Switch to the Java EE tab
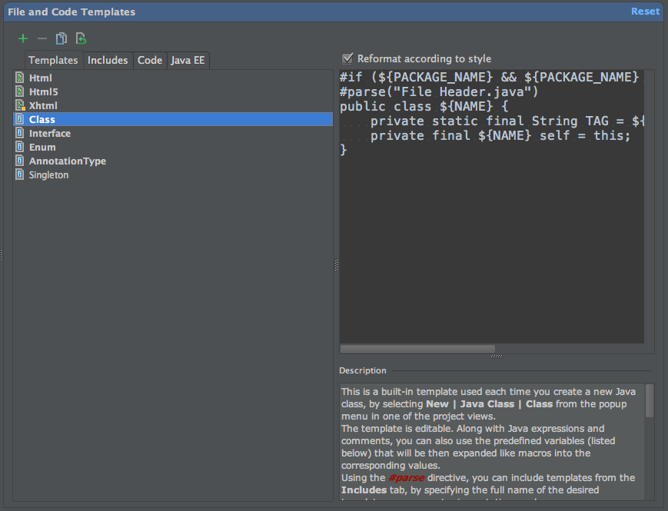The width and height of the screenshot is (668, 511). [188, 60]
